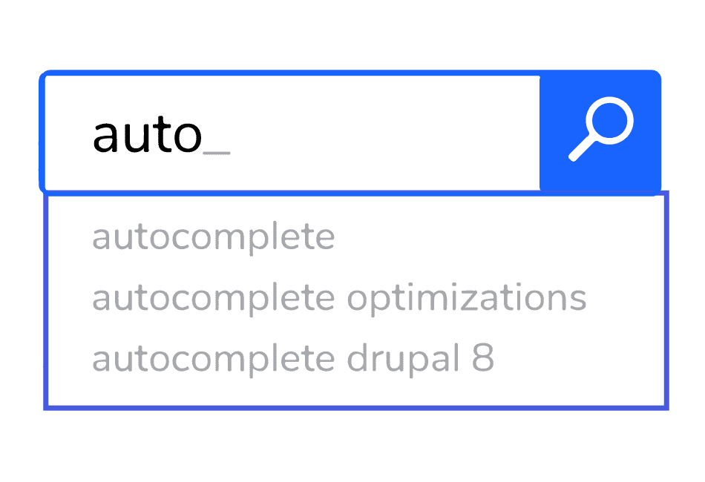Click the magnifying glass search icon
Screen dimensions: 705x482
(x=601, y=129)
